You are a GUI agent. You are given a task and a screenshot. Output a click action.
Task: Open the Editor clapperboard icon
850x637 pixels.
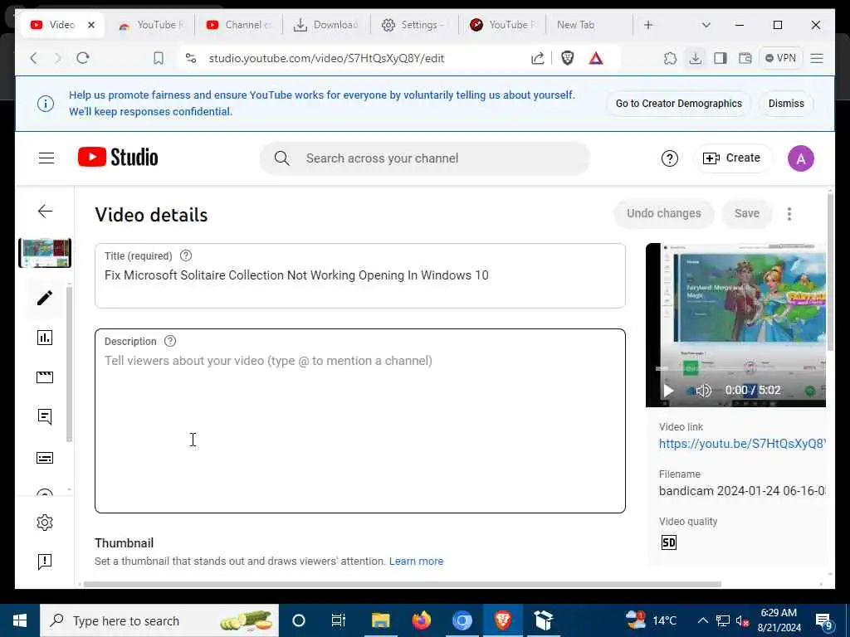pyautogui.click(x=45, y=377)
